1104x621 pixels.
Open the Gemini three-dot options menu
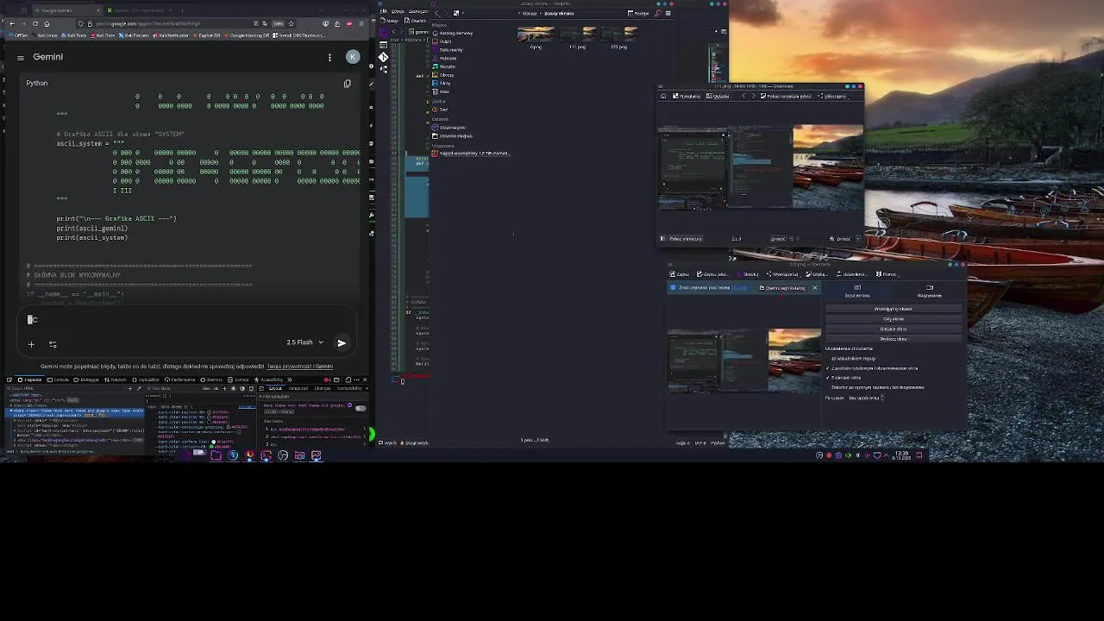pos(329,57)
